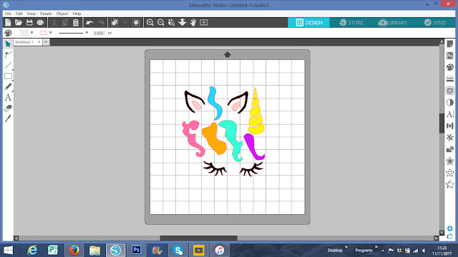Launch Photoshop from the taskbar
This screenshot has height=257, width=458.
click(136, 251)
